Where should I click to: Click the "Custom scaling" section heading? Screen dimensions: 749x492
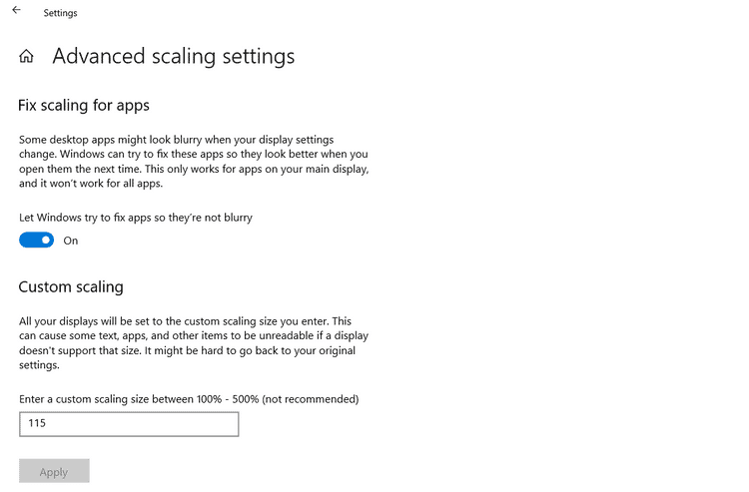[x=71, y=287]
